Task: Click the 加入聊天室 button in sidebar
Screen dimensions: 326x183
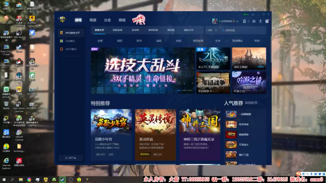Action: [70, 158]
